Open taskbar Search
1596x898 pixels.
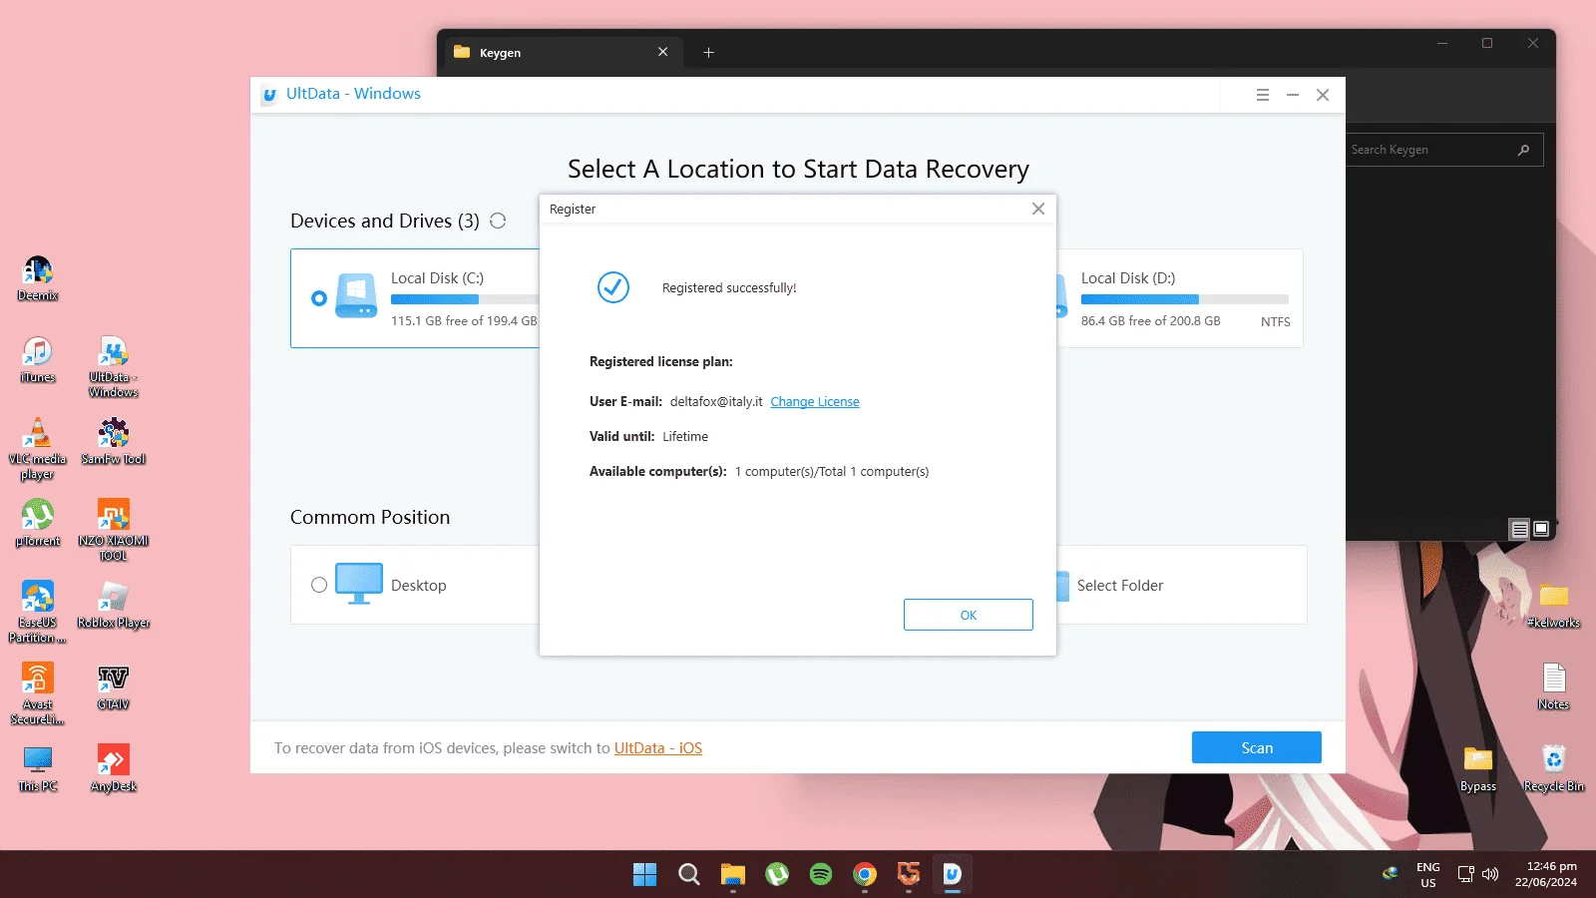click(x=688, y=874)
